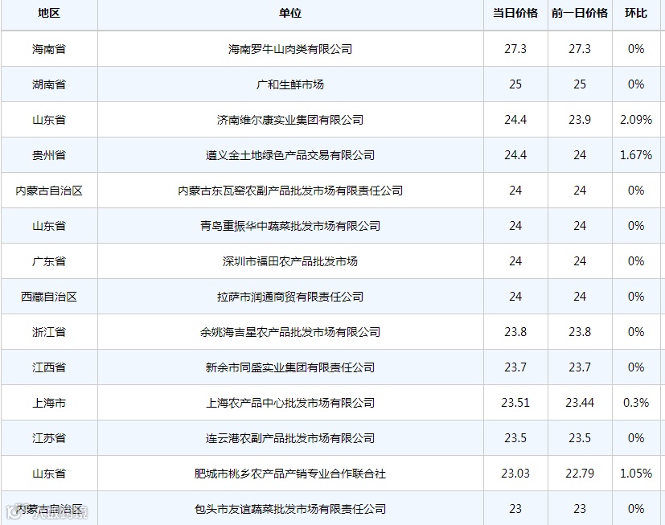Select the 贵州省 region cell

point(49,155)
